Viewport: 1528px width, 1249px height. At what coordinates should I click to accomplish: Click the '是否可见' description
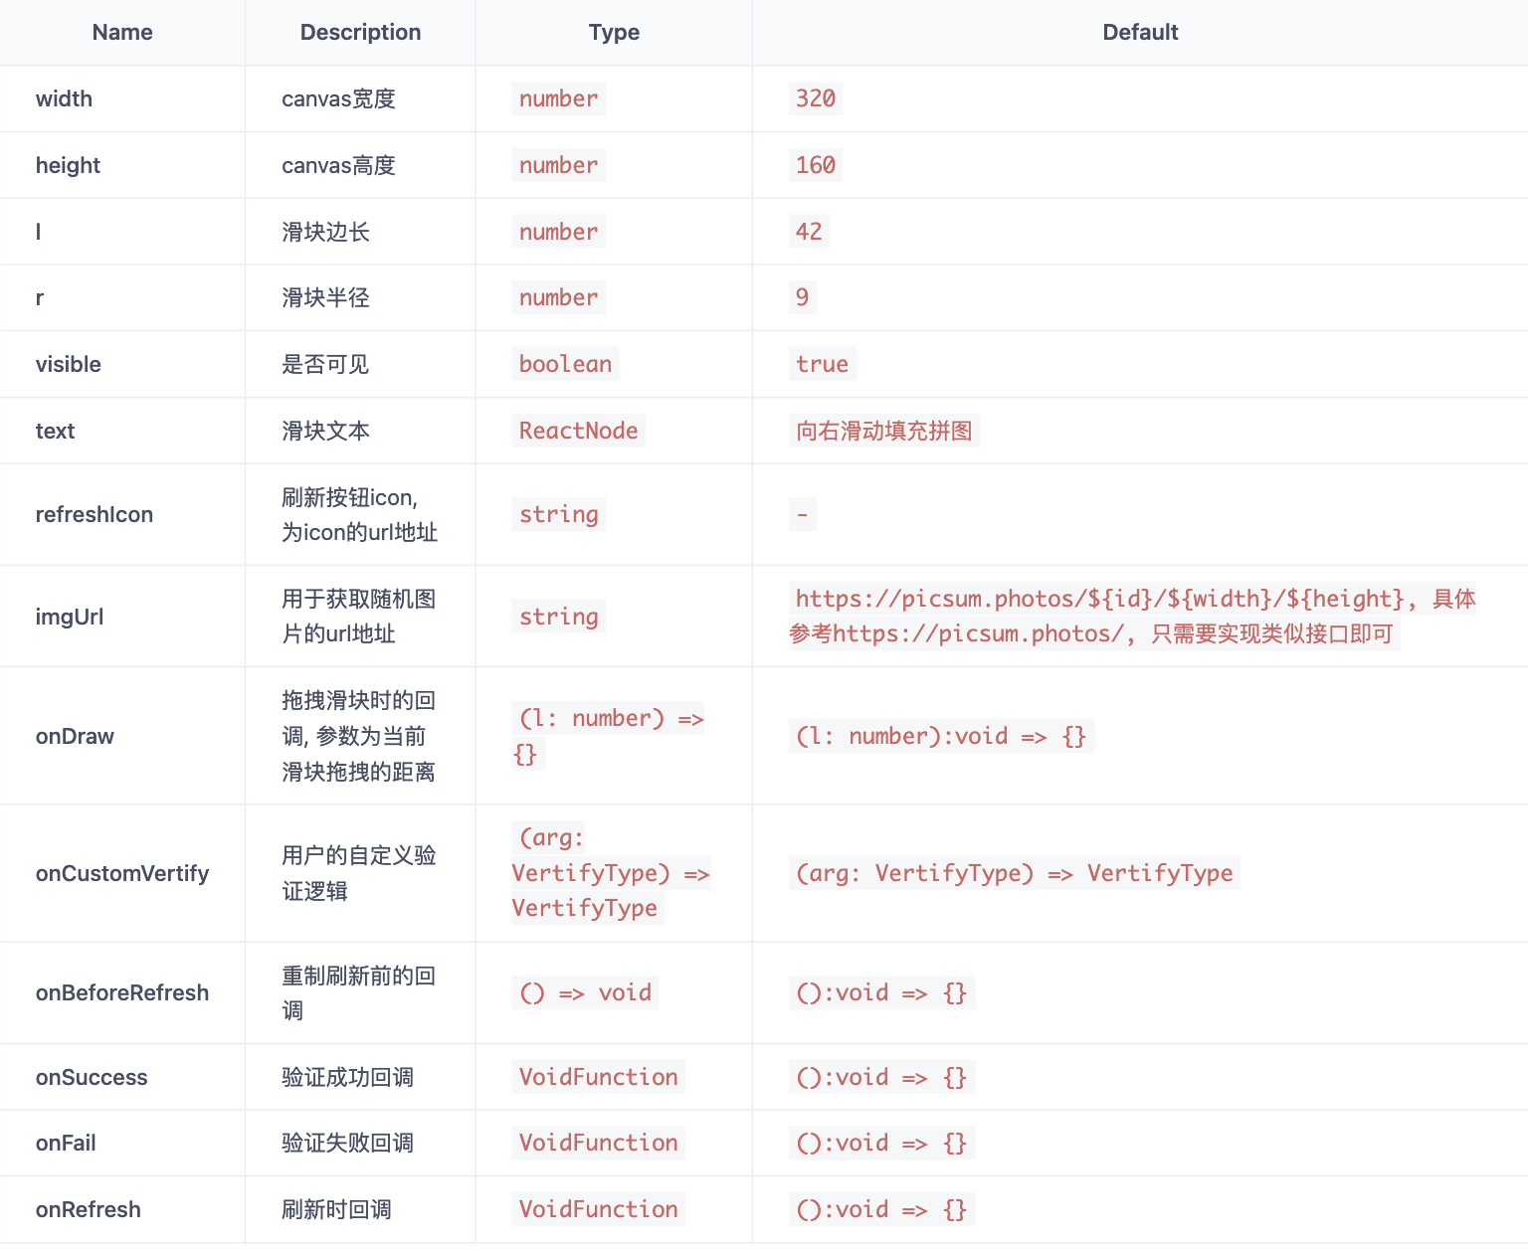(x=325, y=364)
